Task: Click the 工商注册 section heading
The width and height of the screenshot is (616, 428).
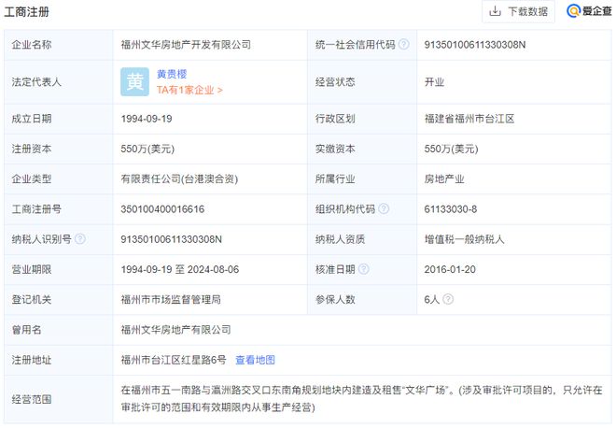Action: (28, 12)
